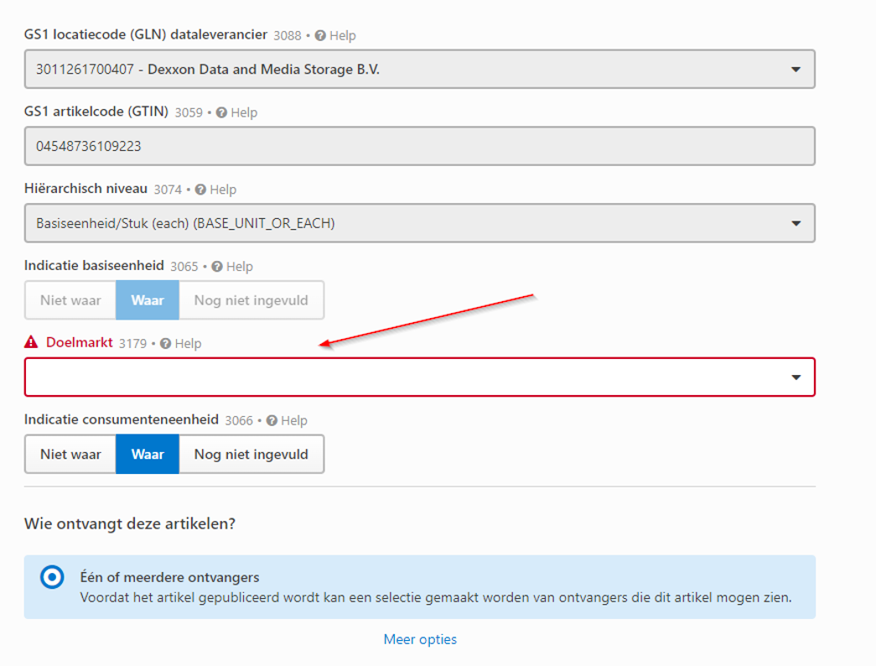This screenshot has width=876, height=666.
Task: Set Indicatie basiseenheid to Niet waar
Action: (70, 300)
